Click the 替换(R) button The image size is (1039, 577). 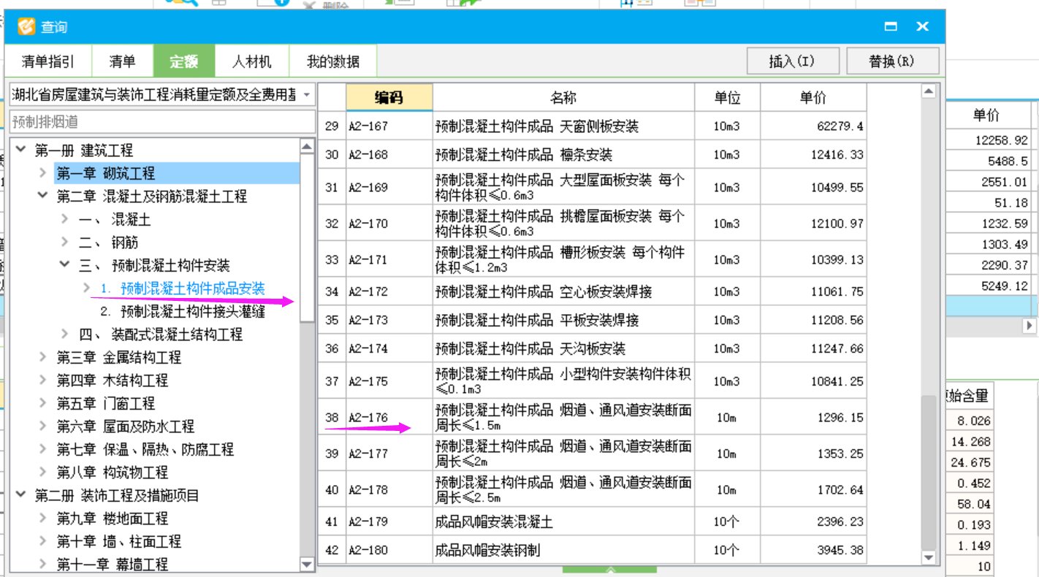coord(892,61)
